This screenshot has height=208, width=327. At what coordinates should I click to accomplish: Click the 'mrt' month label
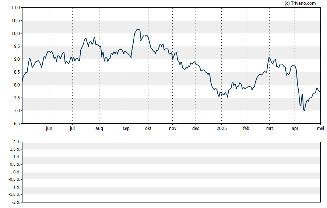tap(270, 128)
